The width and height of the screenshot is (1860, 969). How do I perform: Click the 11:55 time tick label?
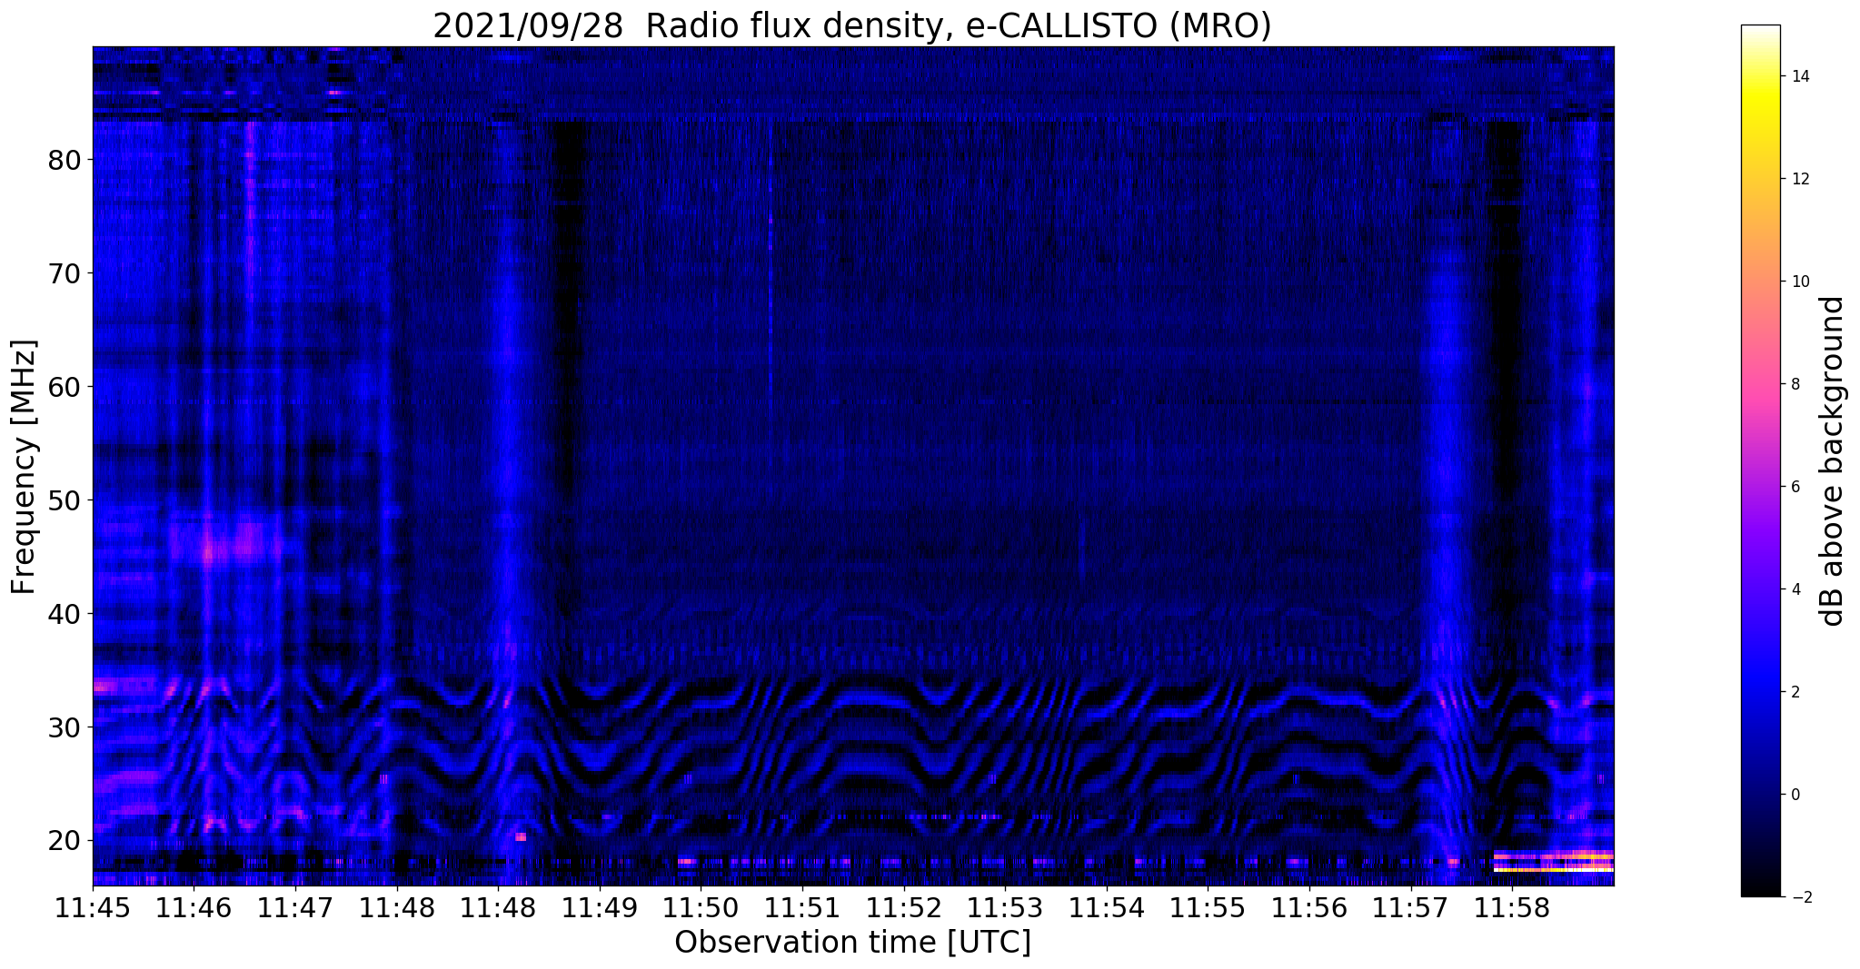1207,907
